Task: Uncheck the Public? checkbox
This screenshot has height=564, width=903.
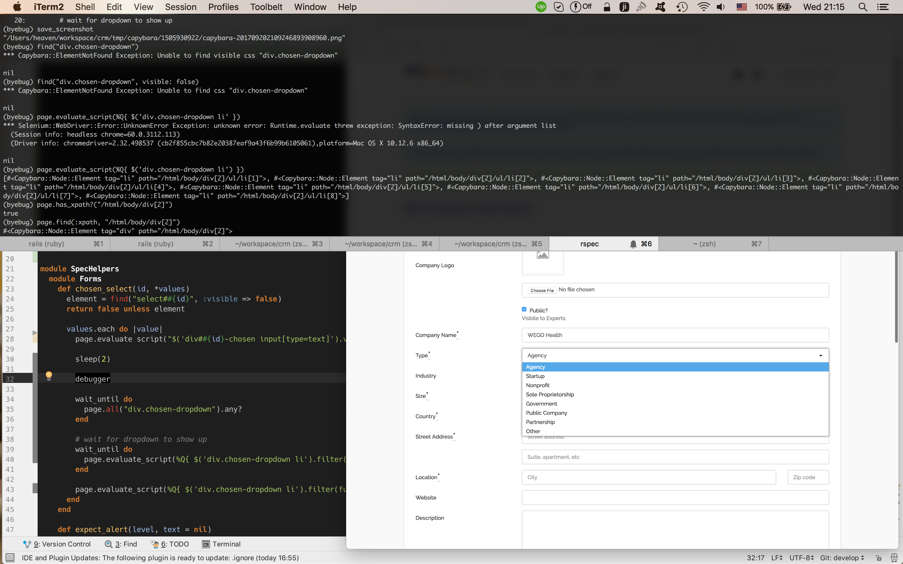Action: pos(524,309)
